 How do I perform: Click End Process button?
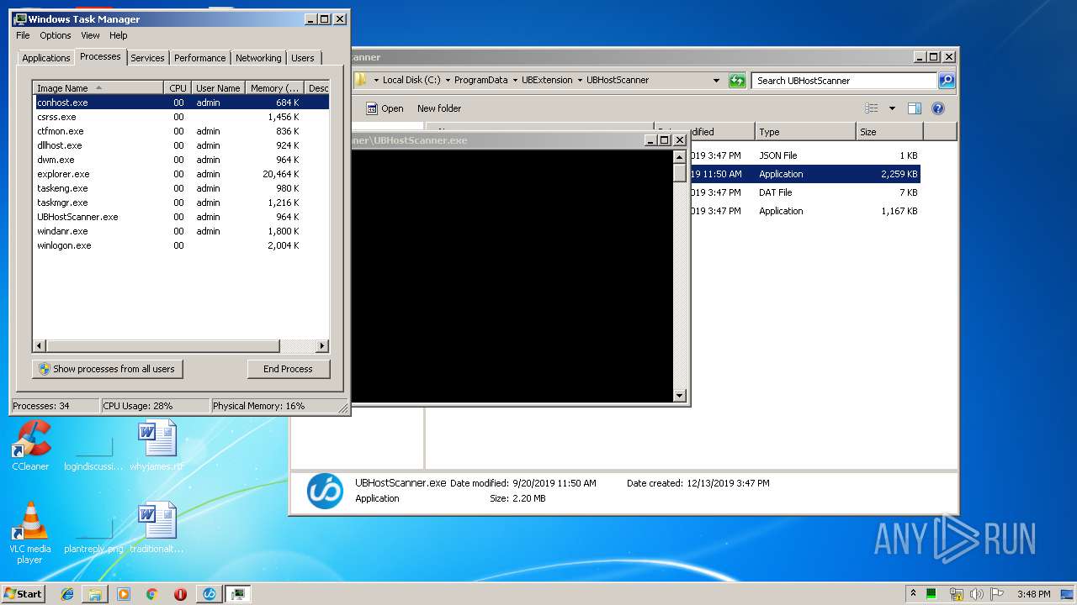(x=288, y=369)
